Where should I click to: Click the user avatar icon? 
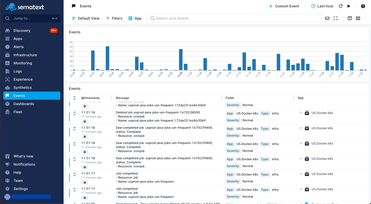[x=7, y=197]
